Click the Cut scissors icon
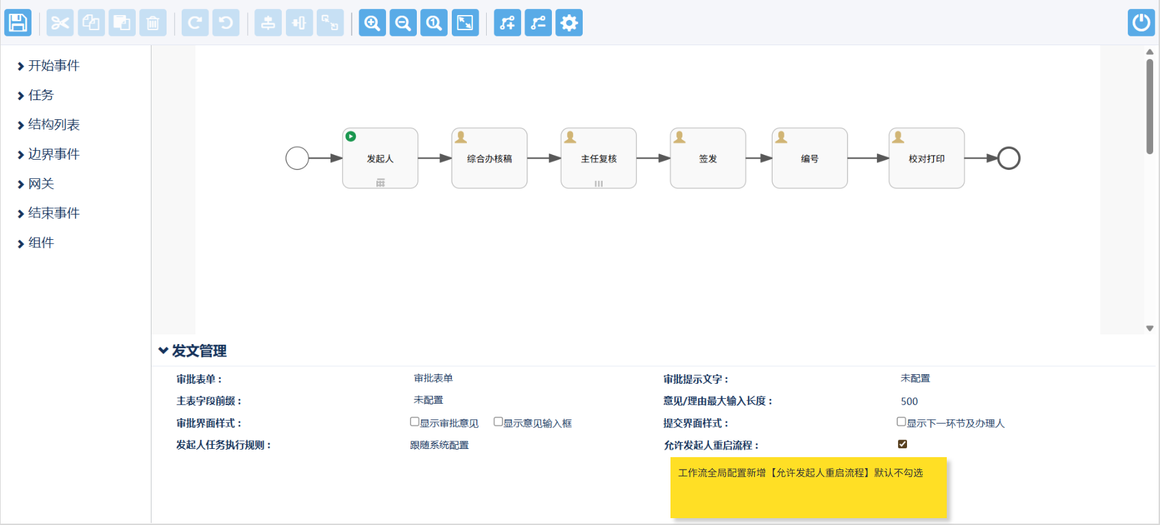The image size is (1160, 525). tap(60, 23)
